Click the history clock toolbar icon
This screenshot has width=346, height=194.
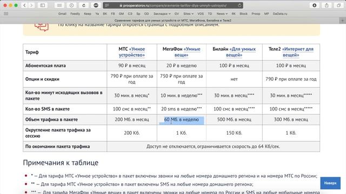pyautogui.click(x=71, y=5)
